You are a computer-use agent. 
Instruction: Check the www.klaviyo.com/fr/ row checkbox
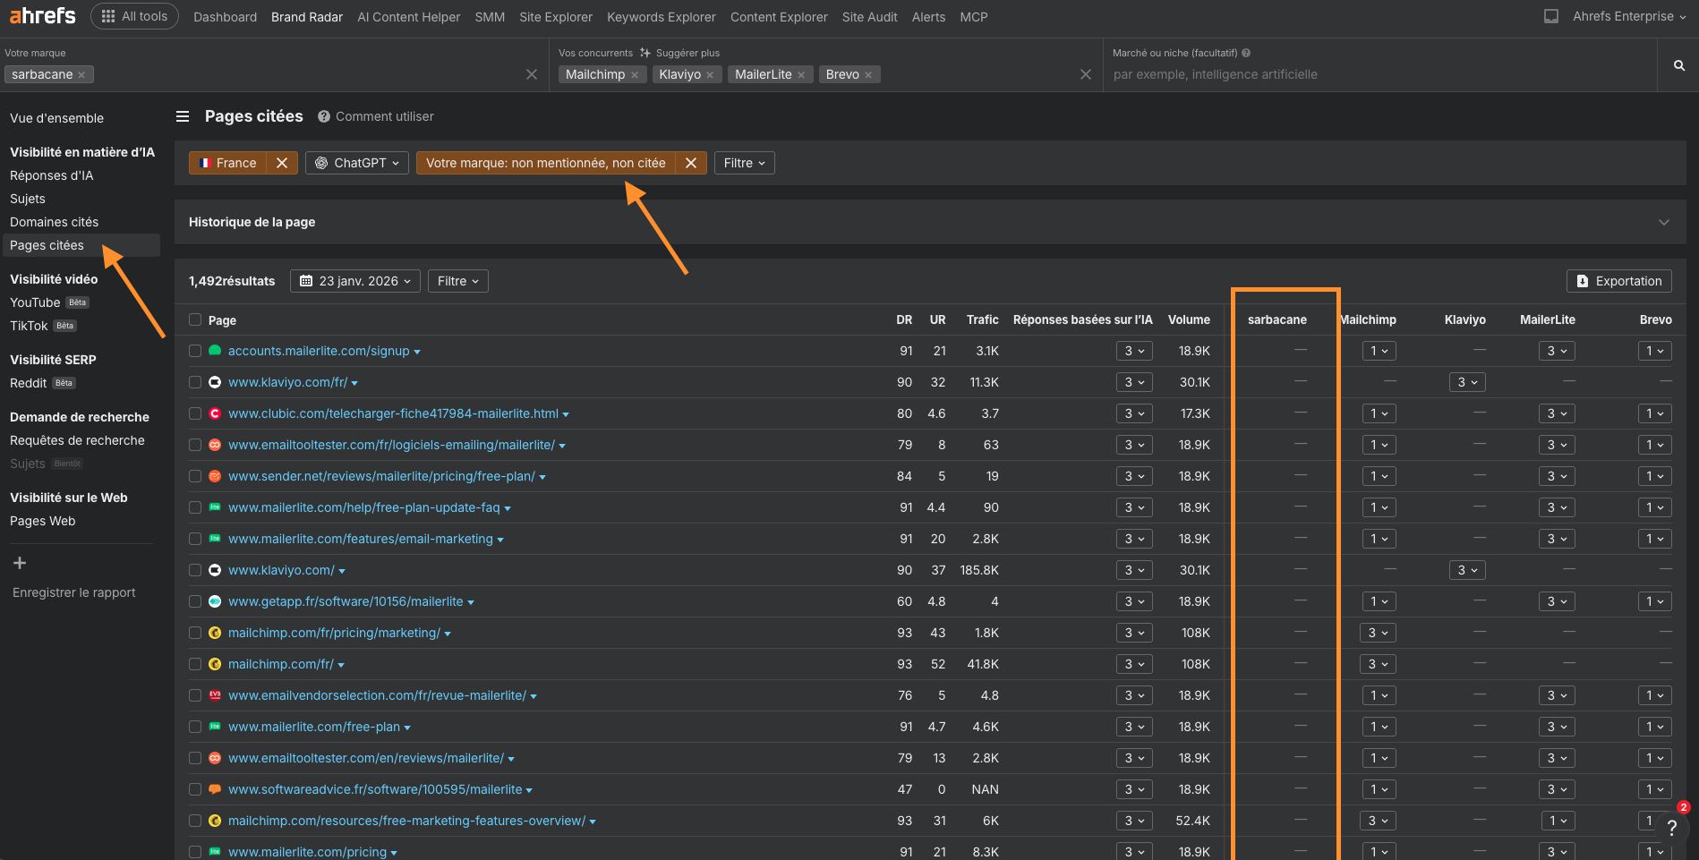[194, 382]
